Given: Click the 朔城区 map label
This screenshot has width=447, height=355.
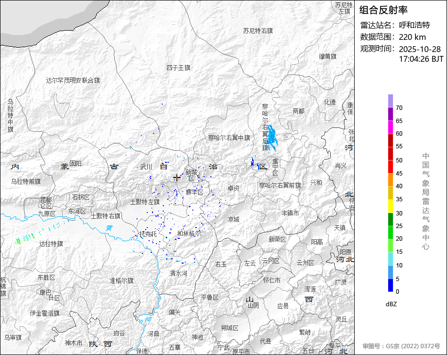Looking at the screenshot, I should click(230, 328).
